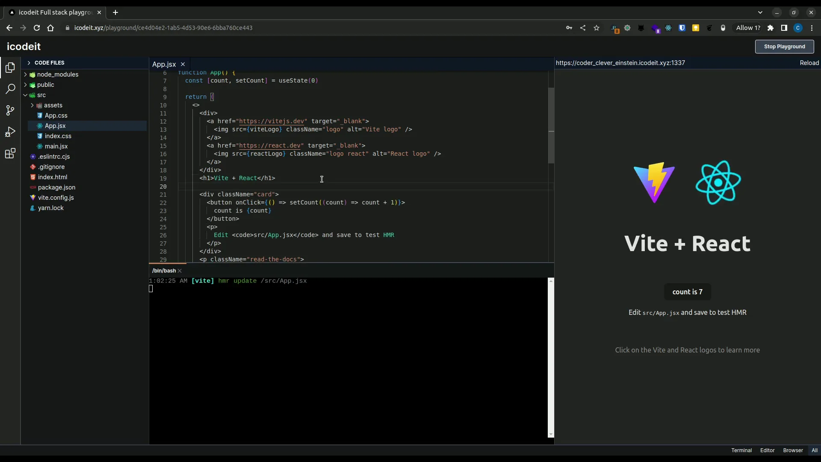The height and width of the screenshot is (462, 821).
Task: Click the icodeit logo title
Action: coord(24,47)
